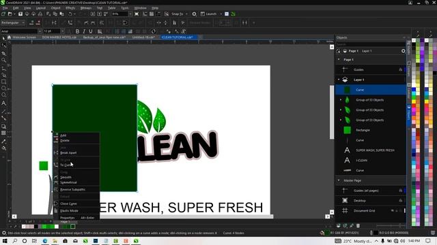Select the Zoom tool in the toolbox
Viewport: 437px width, 245px height.
point(3,60)
